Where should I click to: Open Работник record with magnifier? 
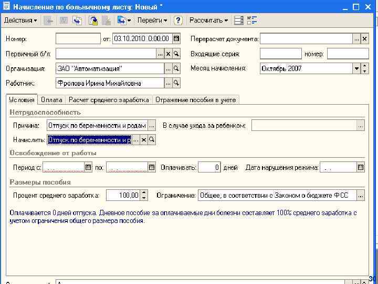pos(176,83)
